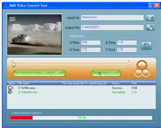Click the video preview thumbnail
Screen dimensions: 161x128
coord(34,34)
